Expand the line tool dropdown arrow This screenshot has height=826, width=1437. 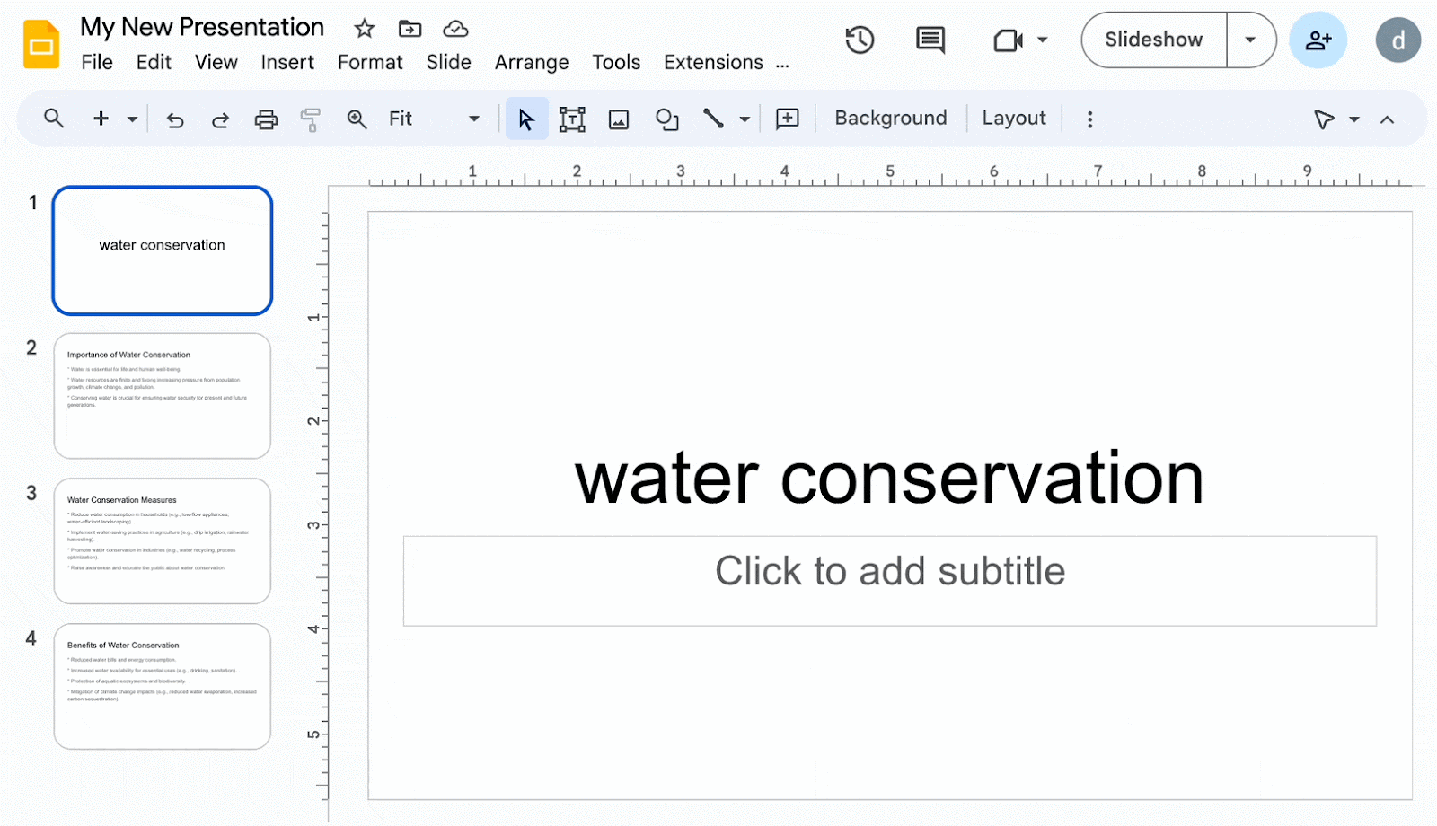point(745,119)
